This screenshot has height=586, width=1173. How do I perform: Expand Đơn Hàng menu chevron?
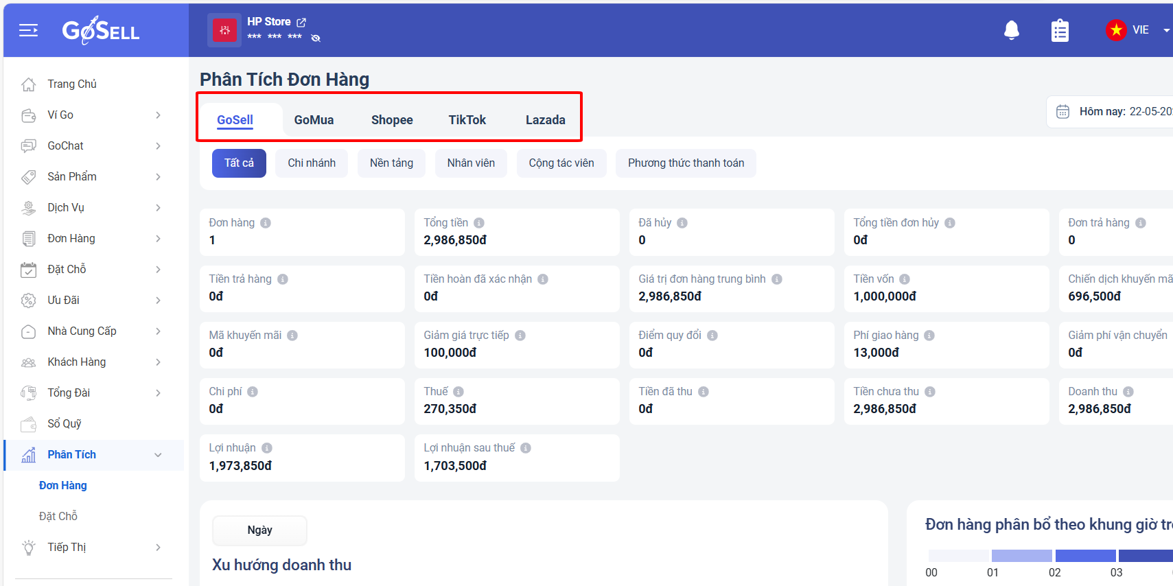(158, 239)
